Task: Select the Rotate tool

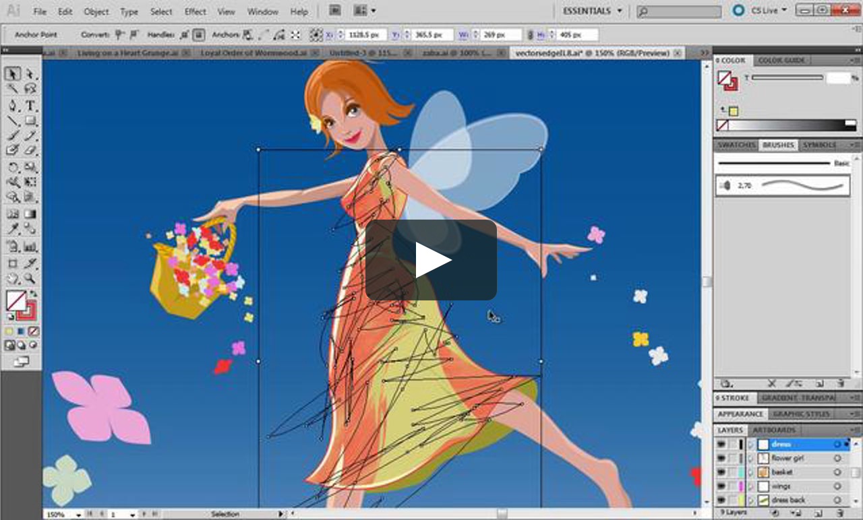Action: click(13, 167)
